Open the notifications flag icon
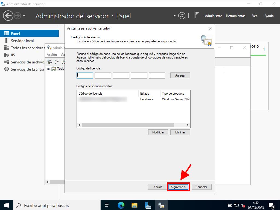The image size is (280, 210). (x=196, y=15)
